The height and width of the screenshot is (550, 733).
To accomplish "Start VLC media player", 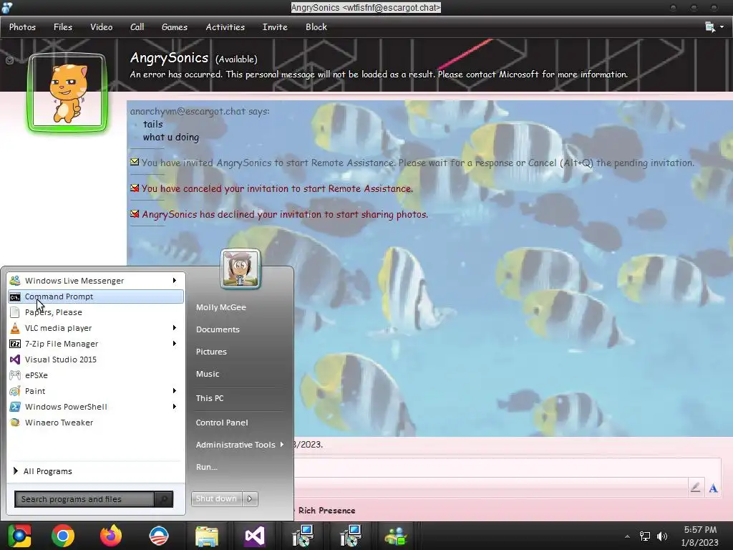I will pos(95,328).
